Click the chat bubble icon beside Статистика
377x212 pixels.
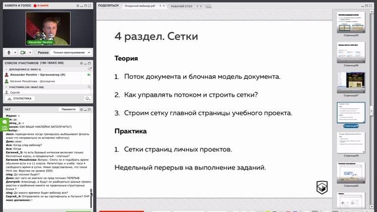click(x=88, y=98)
